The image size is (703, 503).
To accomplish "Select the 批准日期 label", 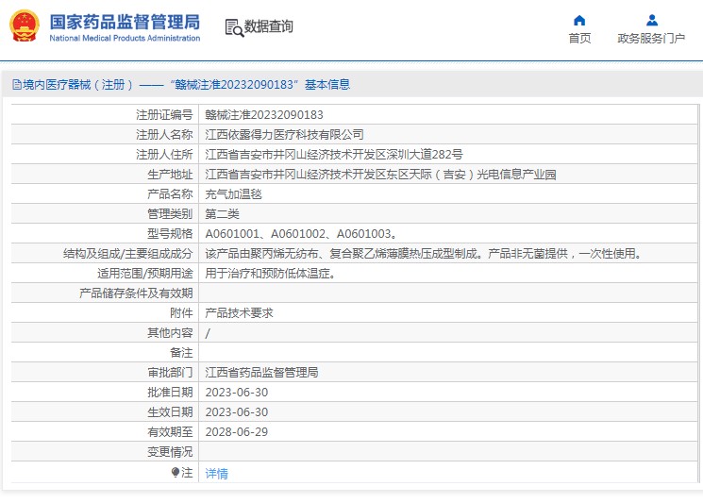I will (170, 393).
